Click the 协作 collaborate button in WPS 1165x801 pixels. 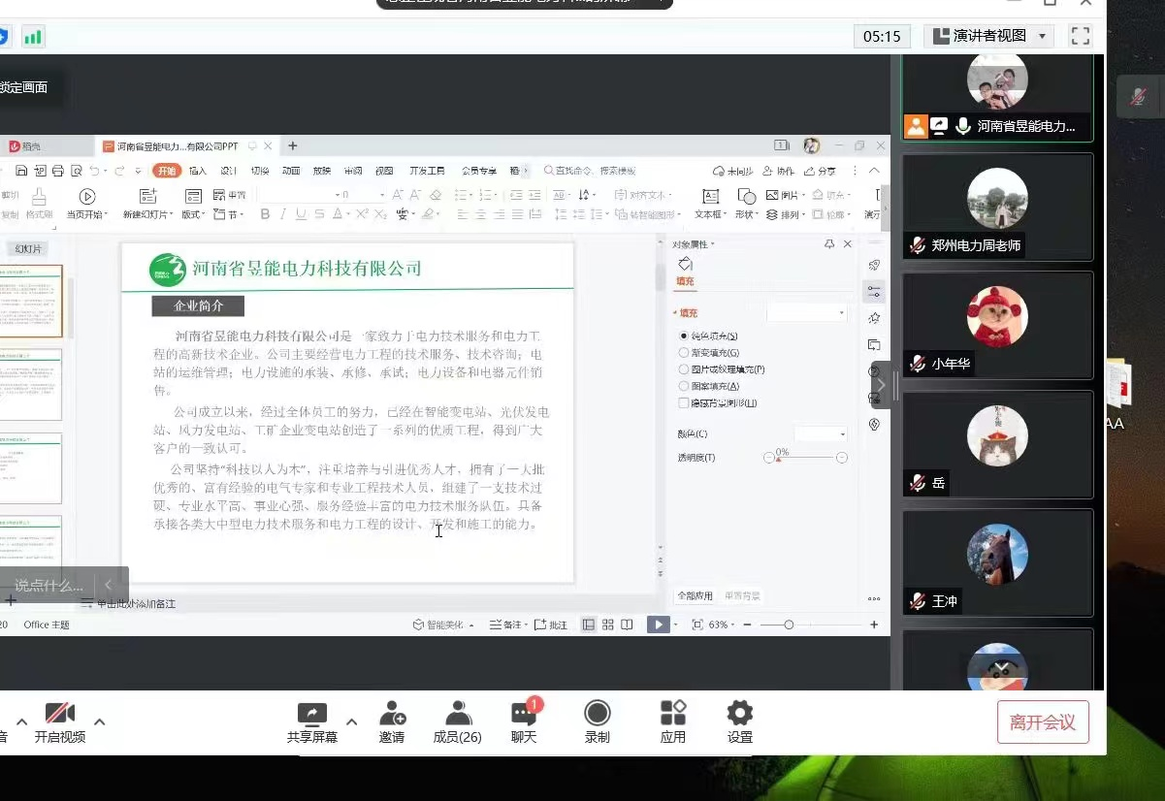(x=779, y=171)
